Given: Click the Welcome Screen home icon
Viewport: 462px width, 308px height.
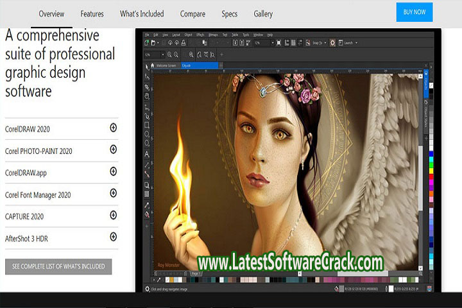Looking at the screenshot, I should coord(152,65).
